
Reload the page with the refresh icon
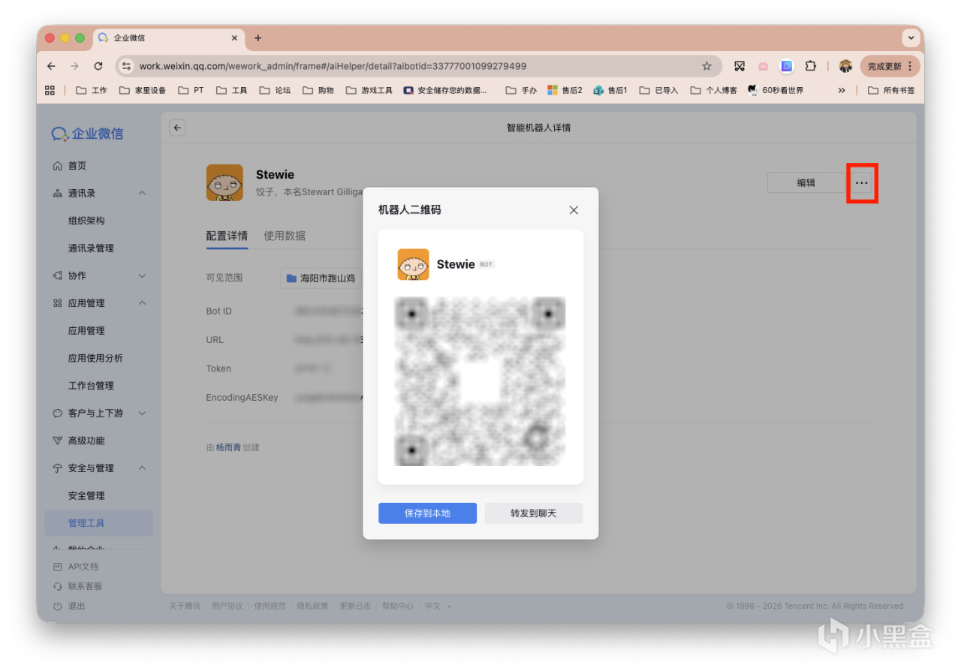[x=98, y=66]
